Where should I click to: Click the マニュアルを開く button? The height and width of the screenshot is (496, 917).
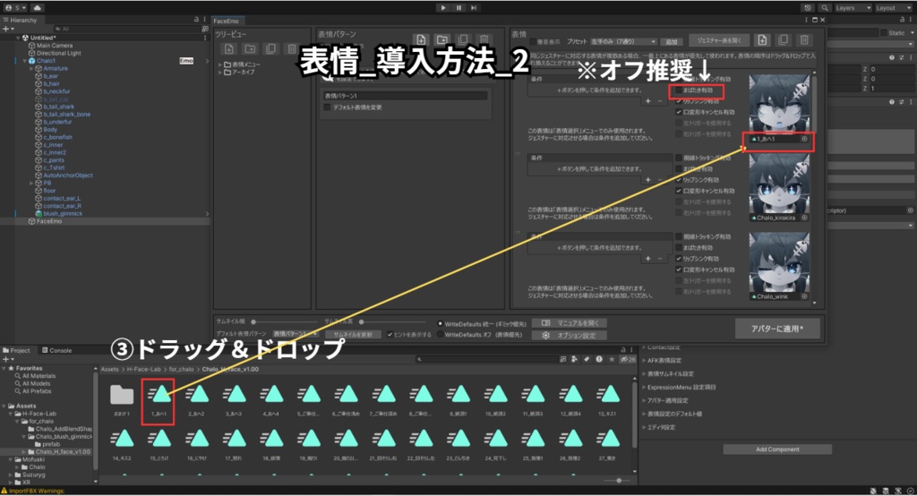click(x=570, y=323)
